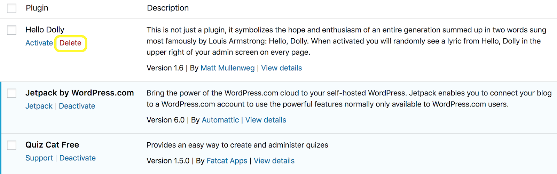This screenshot has height=174, width=557.
Task: Check the select-all plugins checkbox
Action: (x=11, y=8)
